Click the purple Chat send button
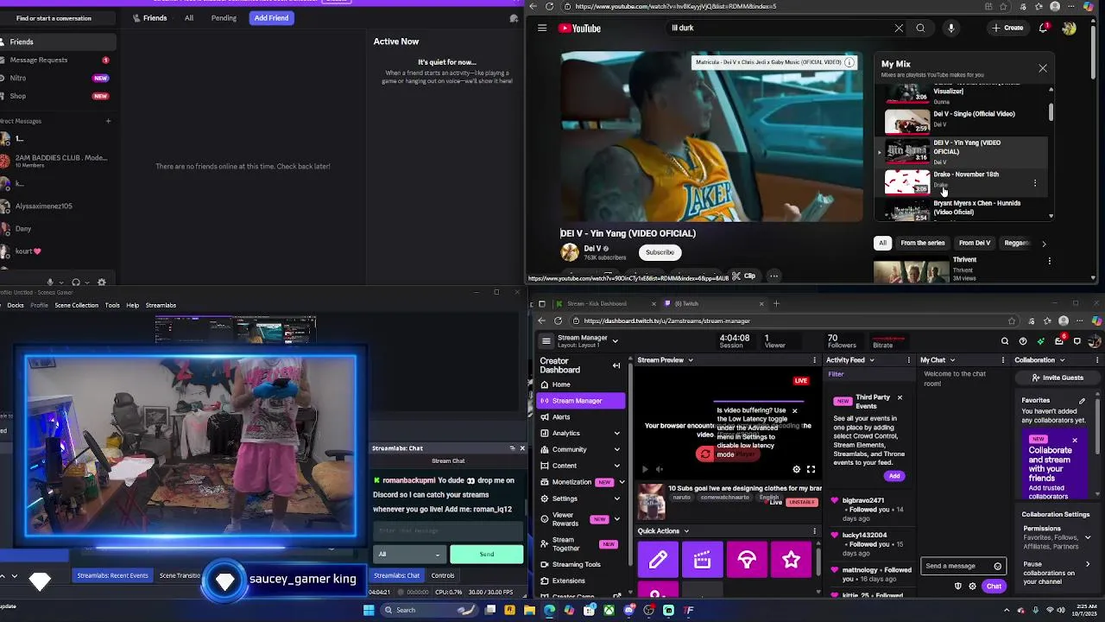 tap(994, 587)
